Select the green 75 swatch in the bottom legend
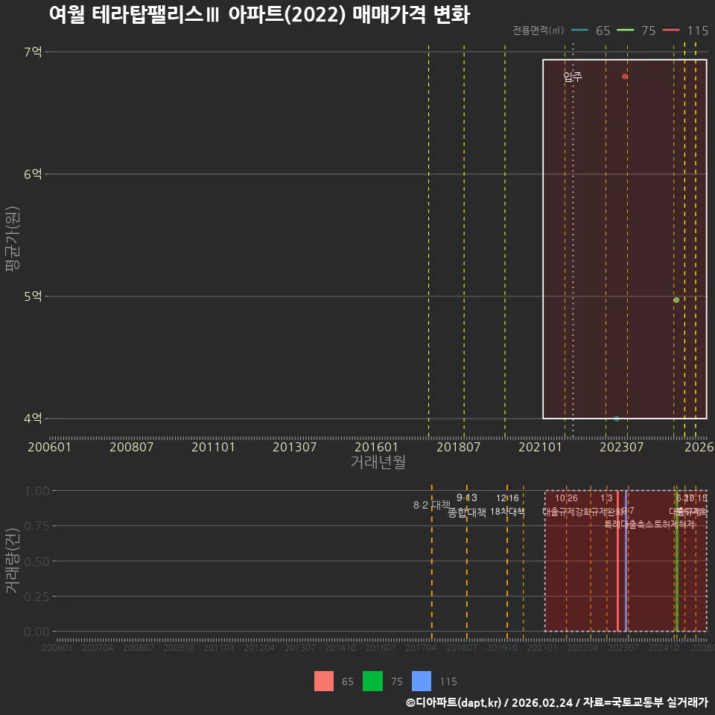This screenshot has width=715, height=715. [x=372, y=681]
